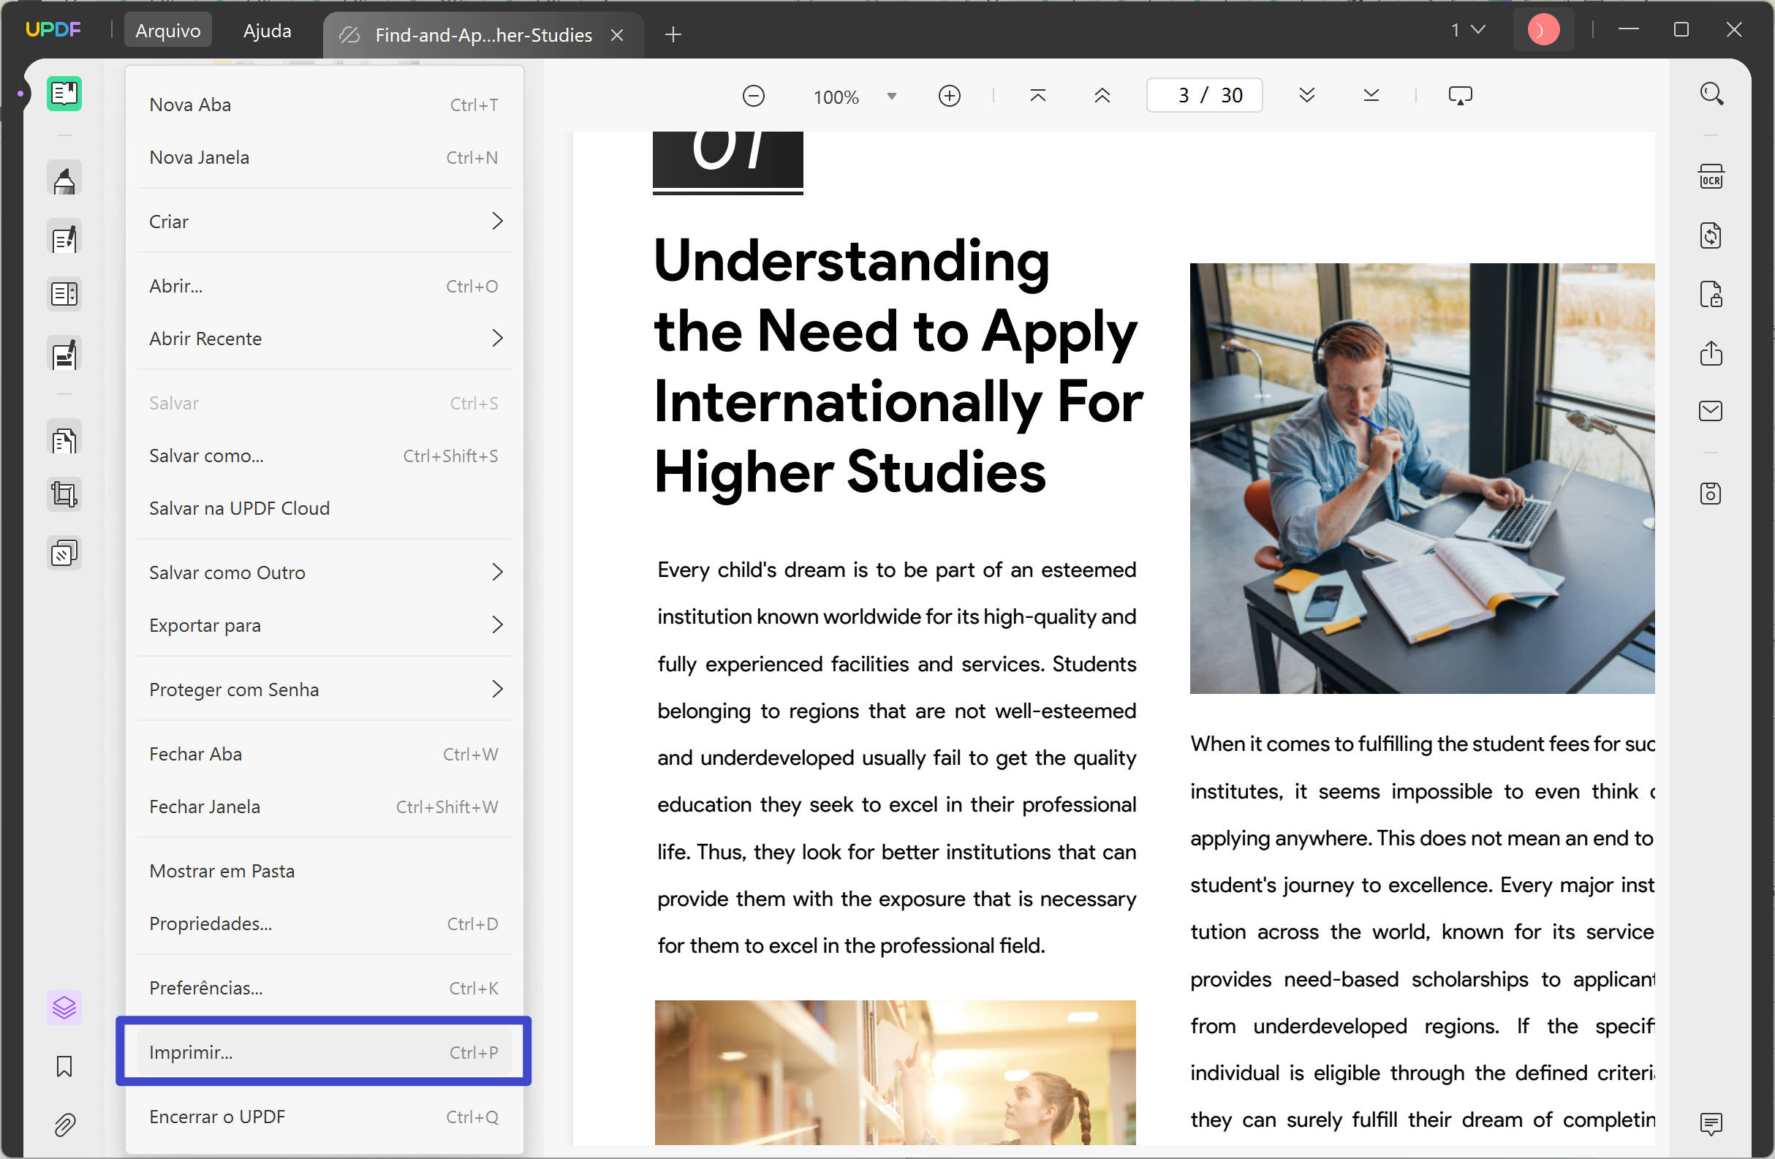Select the highlighter Comment tool
This screenshot has height=1159, width=1775.
(x=64, y=179)
